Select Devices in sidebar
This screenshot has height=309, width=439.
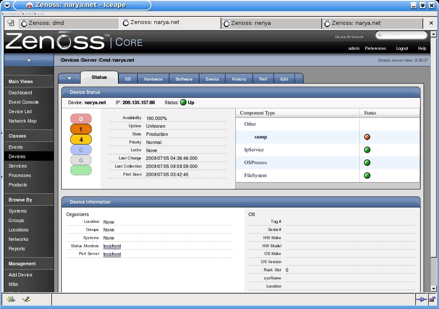coord(29,156)
